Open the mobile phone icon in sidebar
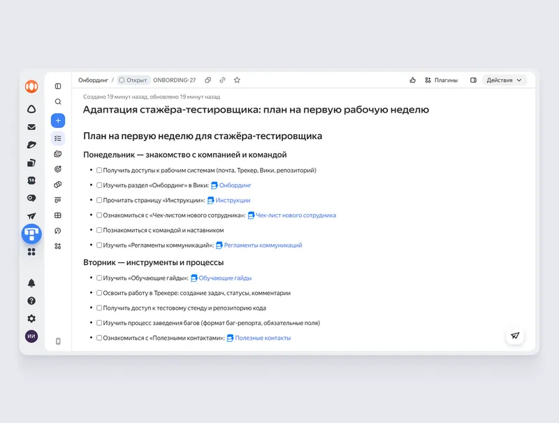 pyautogui.click(x=58, y=341)
